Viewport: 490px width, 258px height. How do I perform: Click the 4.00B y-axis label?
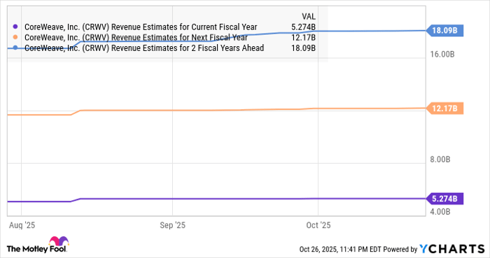tap(440, 212)
